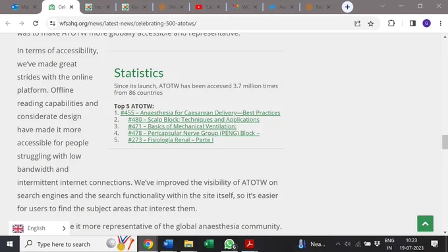Open the volume speaker icon
448x252 pixels.
(347, 244)
